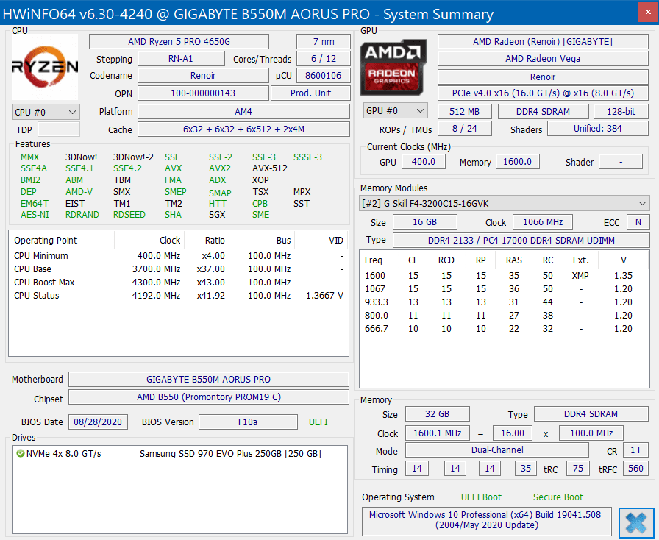Click the RN-A1 stepping value
659x540 pixels.
tap(181, 59)
